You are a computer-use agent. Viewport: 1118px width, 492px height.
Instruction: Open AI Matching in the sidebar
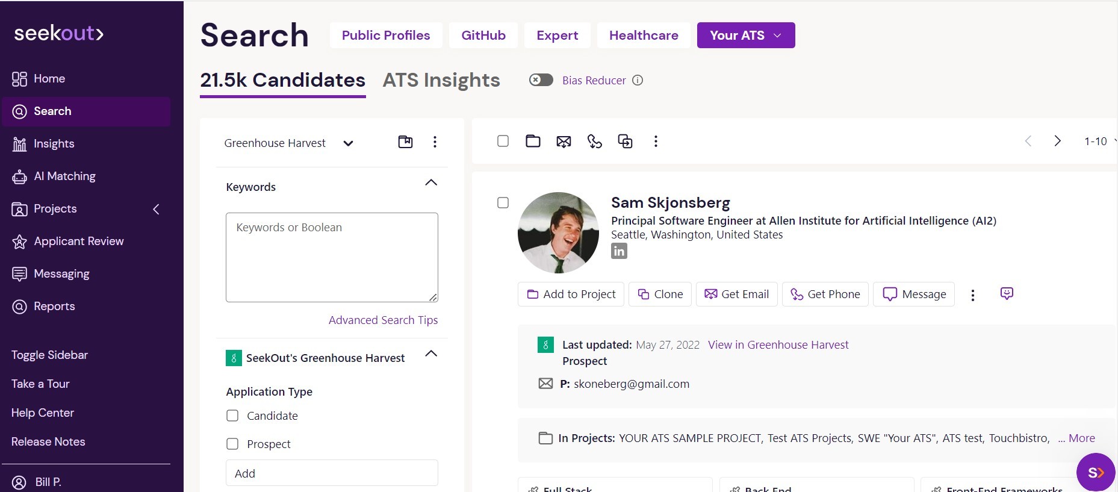64,176
